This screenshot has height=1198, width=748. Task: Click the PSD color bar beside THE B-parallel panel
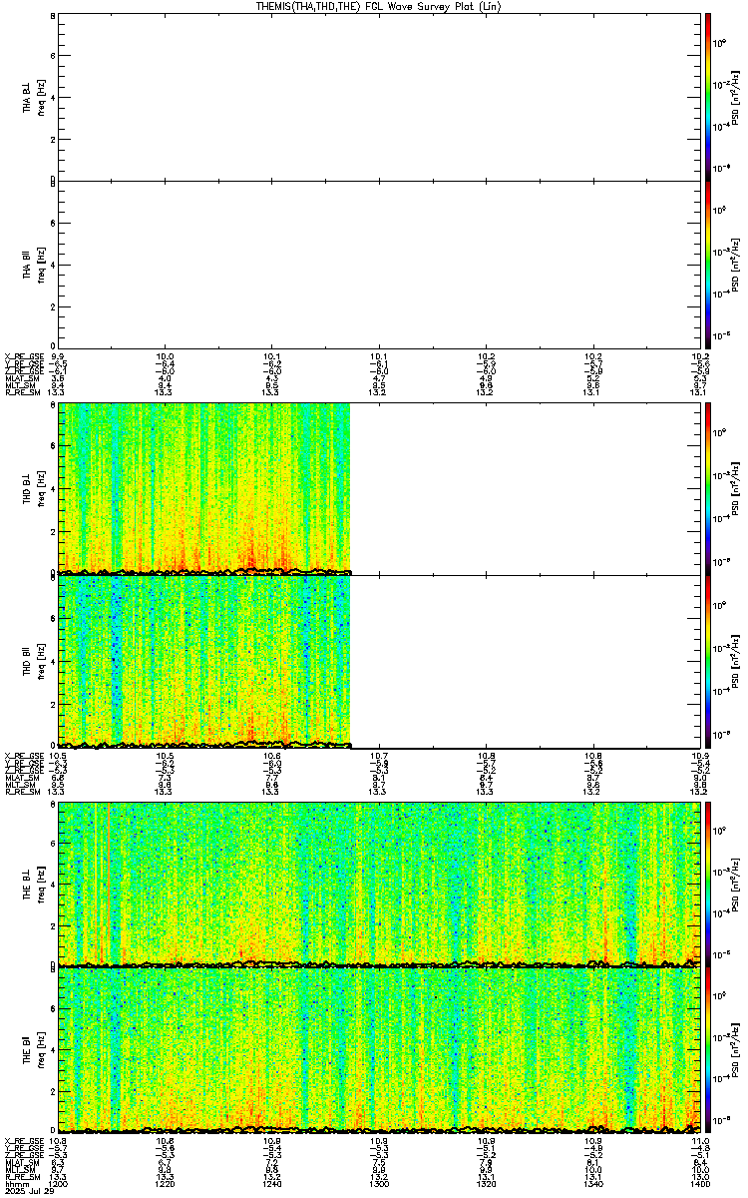click(707, 1050)
